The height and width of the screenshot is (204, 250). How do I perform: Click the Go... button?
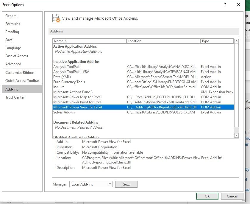coord(126,184)
